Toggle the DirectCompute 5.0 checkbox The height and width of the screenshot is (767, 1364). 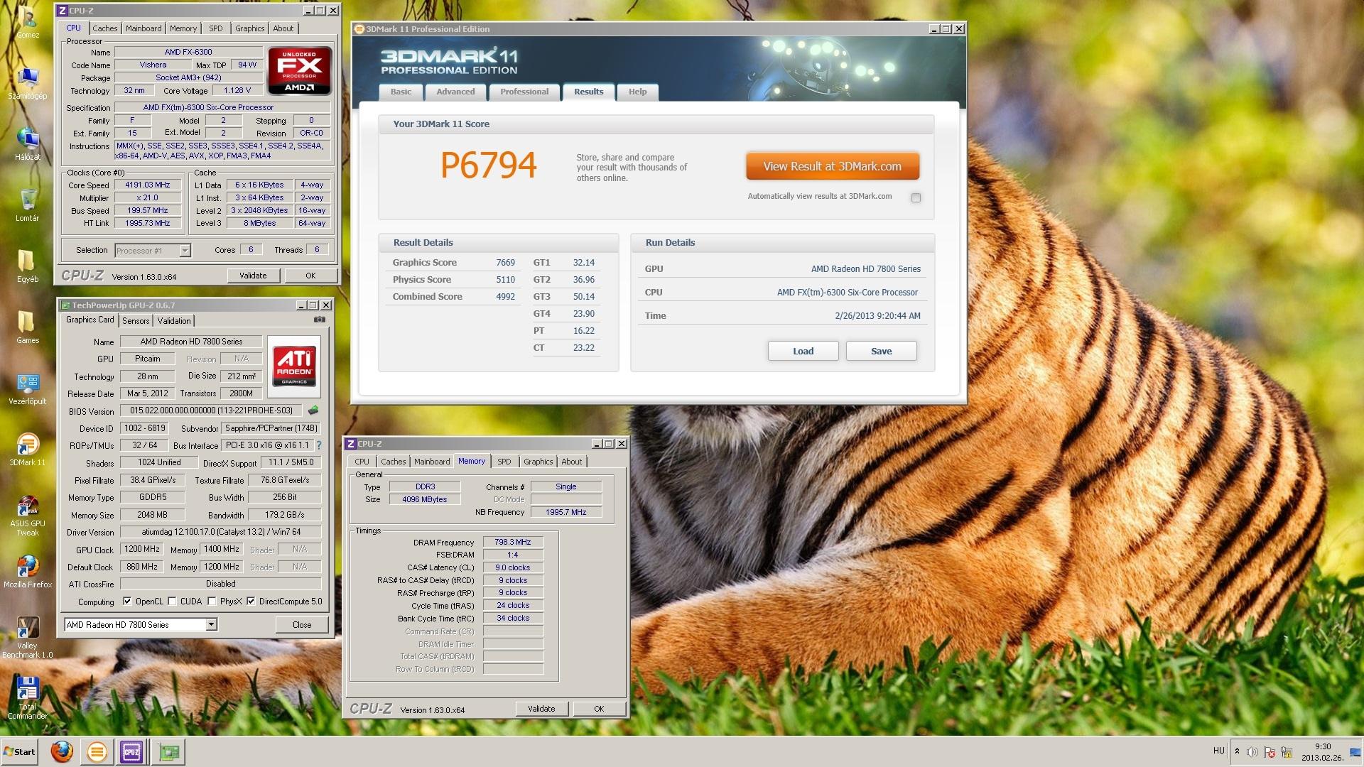[x=251, y=602]
